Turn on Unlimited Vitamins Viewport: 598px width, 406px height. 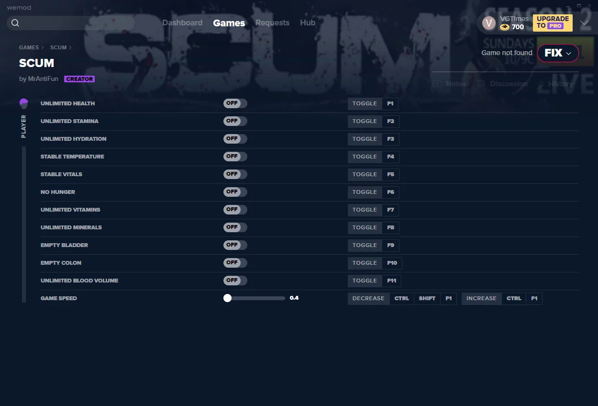(235, 210)
